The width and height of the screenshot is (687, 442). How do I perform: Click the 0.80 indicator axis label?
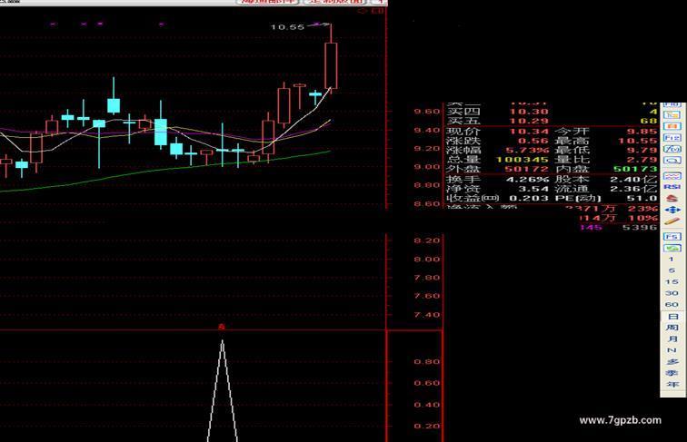(427, 362)
